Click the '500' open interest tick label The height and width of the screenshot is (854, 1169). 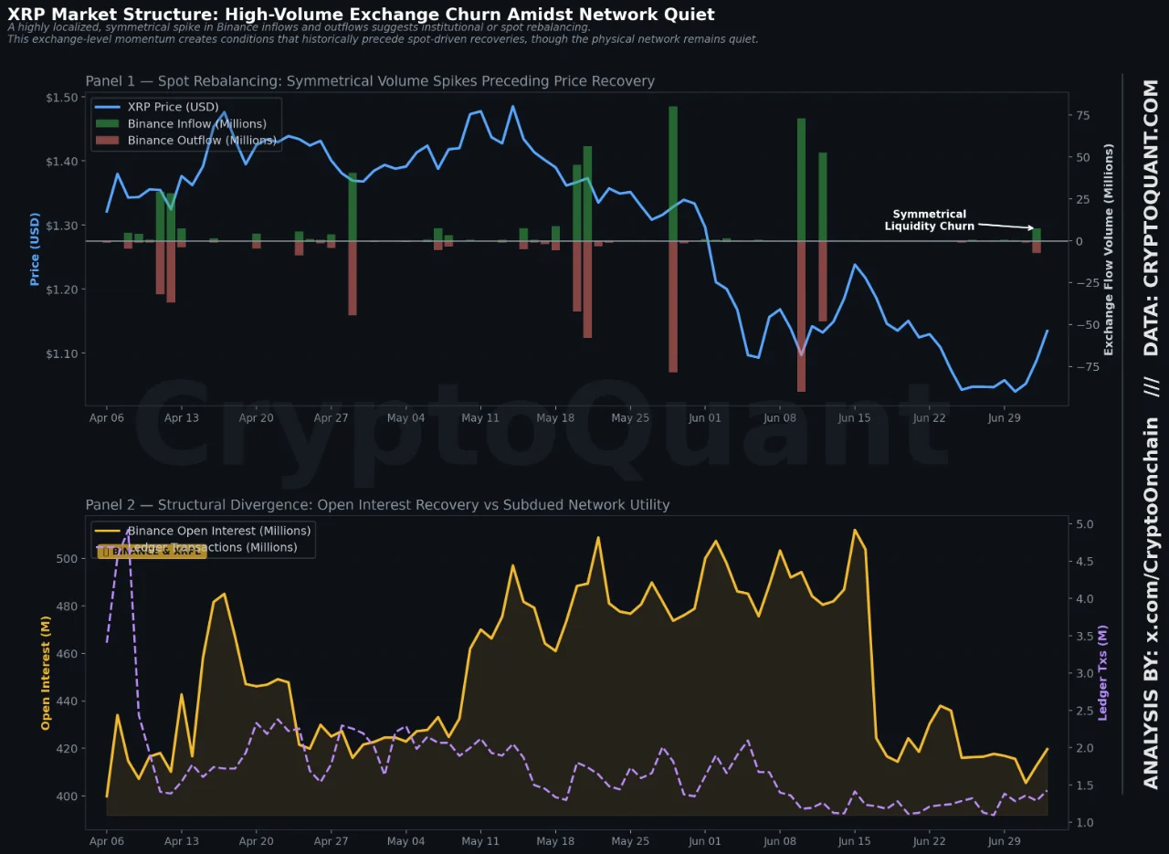tap(68, 559)
